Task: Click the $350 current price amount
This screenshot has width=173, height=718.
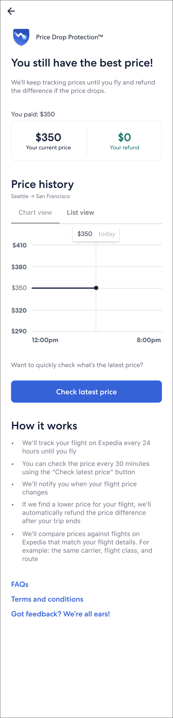Action: 48,137
